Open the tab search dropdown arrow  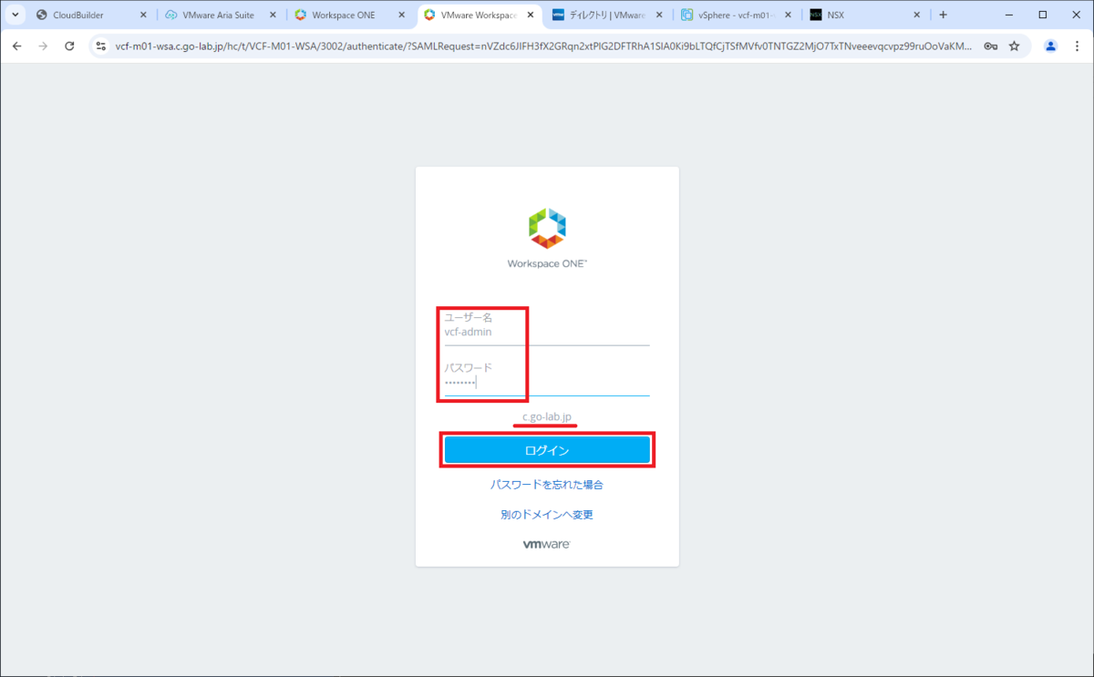pos(15,15)
